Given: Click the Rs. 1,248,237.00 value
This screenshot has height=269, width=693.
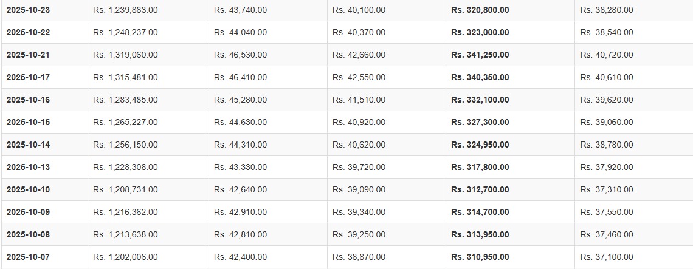Looking at the screenshot, I should point(125,32).
